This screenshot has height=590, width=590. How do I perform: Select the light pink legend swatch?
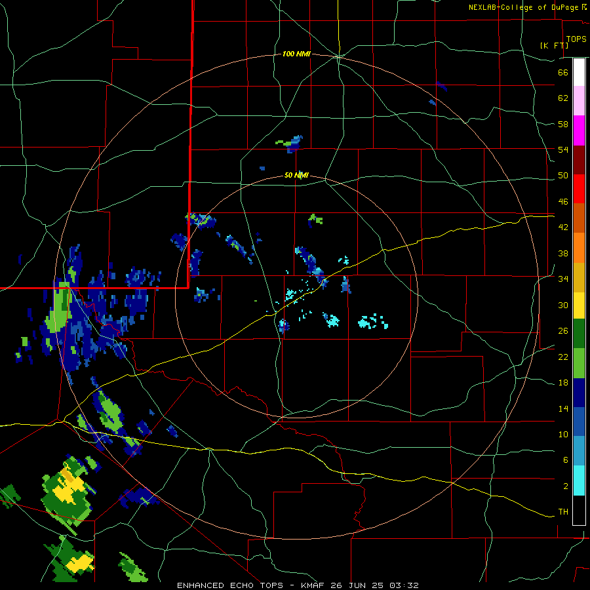(579, 101)
